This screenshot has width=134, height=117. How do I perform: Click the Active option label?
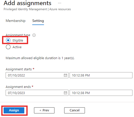pyautogui.click(x=17, y=47)
